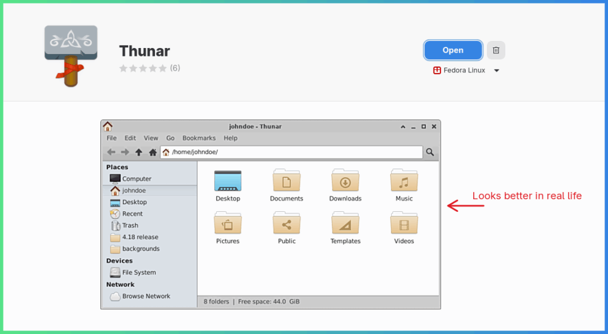Click the back arrow in Thunar toolbar

coord(111,152)
